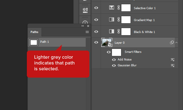183x110 pixels.
Task: Close the Paths panel
Action: coord(88,26)
